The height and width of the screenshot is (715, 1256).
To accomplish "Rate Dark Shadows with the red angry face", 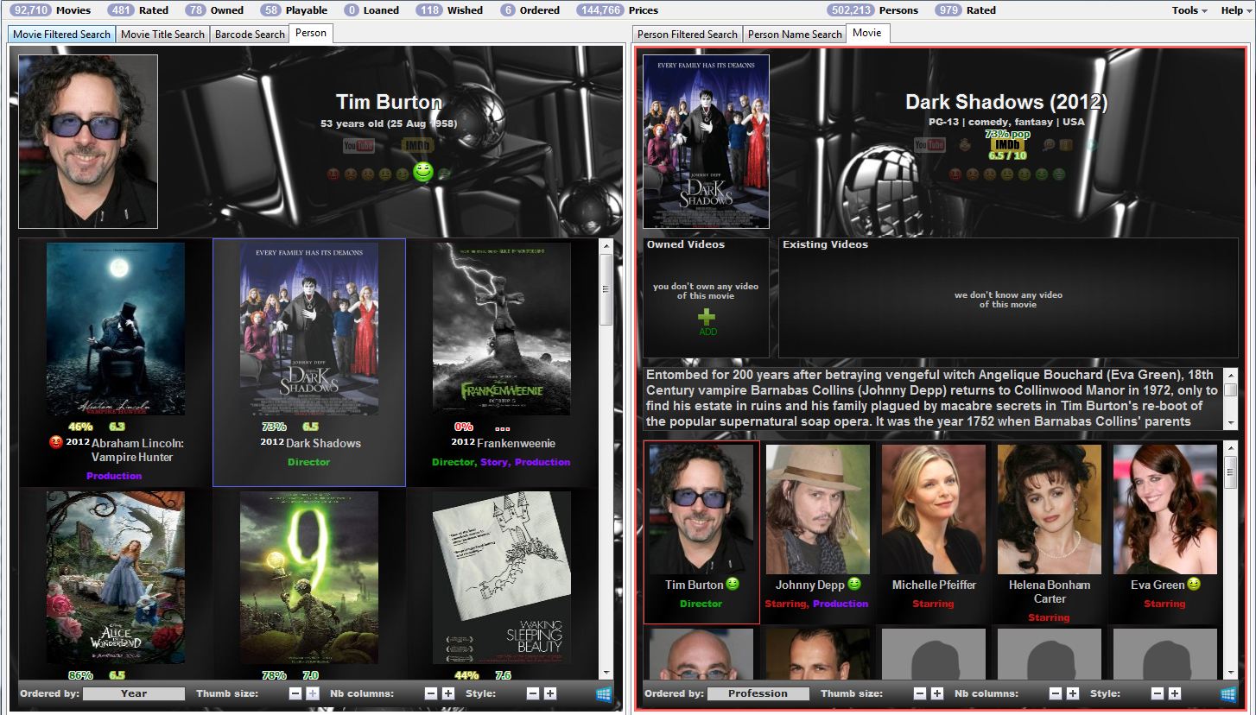I will [x=955, y=174].
